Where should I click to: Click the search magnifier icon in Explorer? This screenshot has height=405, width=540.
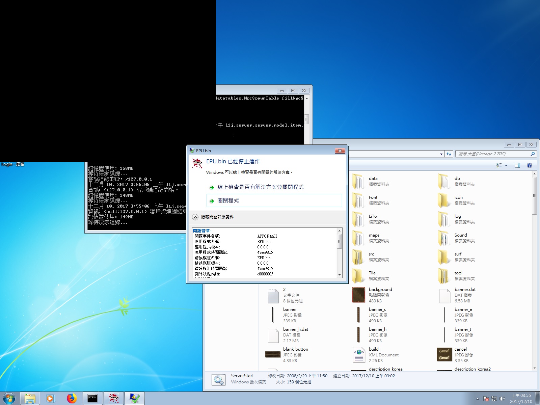tap(533, 154)
